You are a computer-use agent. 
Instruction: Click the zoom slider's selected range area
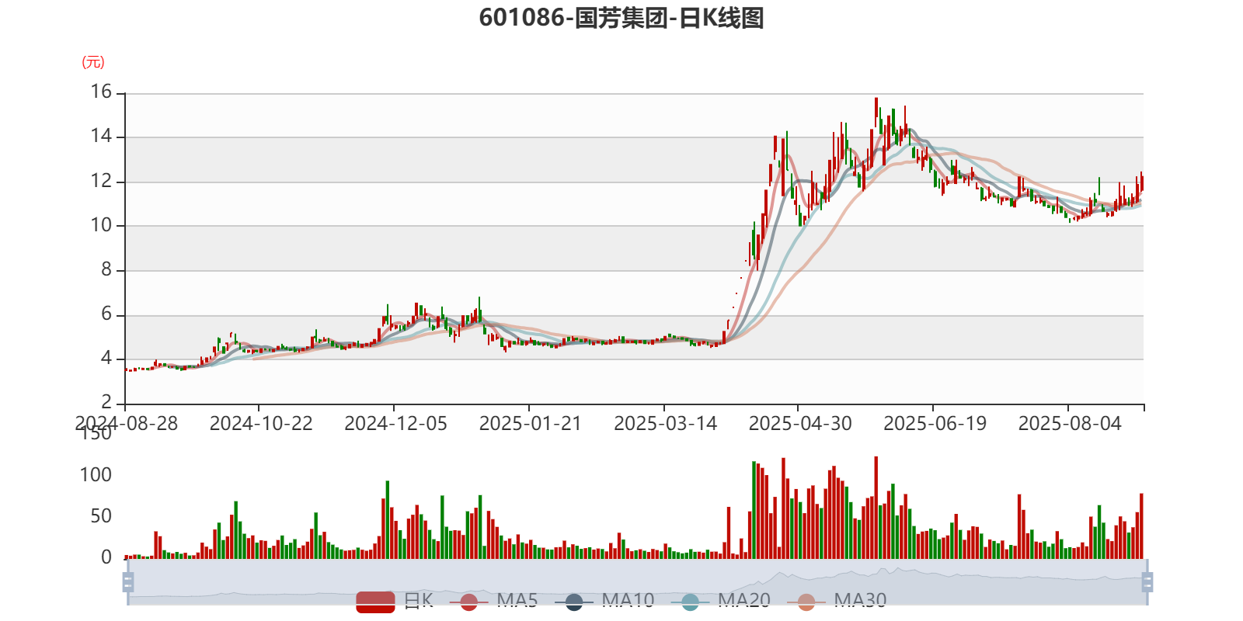[638, 581]
